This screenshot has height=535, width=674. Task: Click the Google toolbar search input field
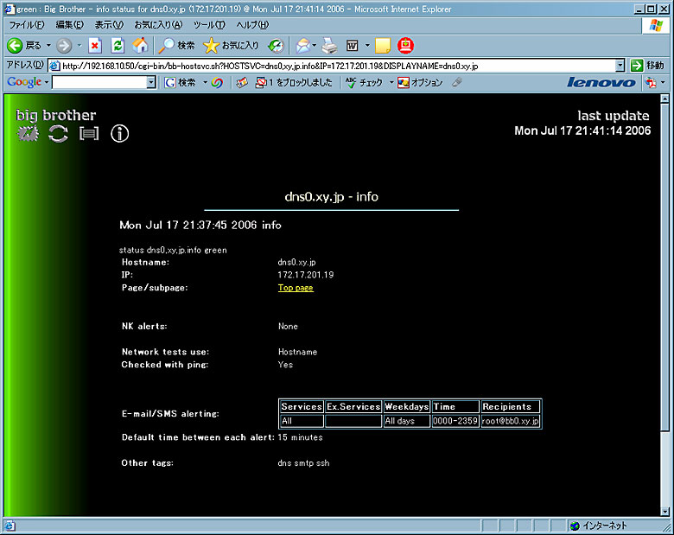click(x=99, y=83)
